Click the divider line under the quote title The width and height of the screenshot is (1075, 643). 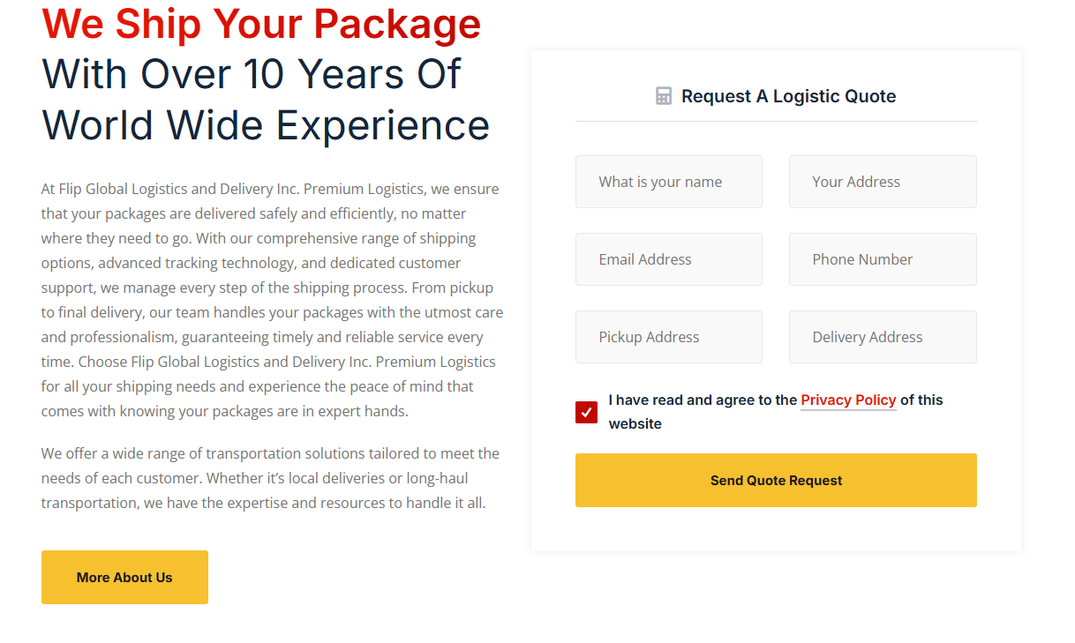click(x=776, y=121)
